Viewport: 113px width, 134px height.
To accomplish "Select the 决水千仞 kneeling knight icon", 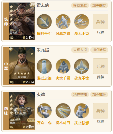I will tap(63, 66).
